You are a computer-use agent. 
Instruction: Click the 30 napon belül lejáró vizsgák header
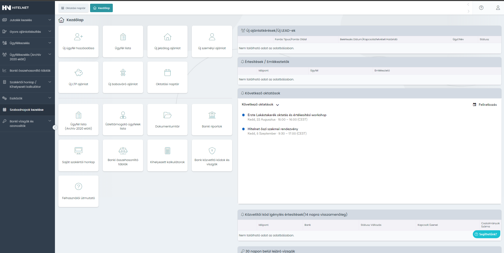[x=369, y=250]
